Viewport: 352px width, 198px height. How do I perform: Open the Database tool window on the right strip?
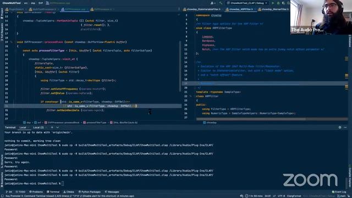(350, 41)
